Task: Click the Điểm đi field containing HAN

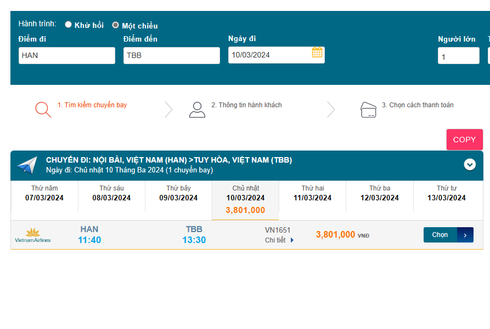Action: pos(67,55)
